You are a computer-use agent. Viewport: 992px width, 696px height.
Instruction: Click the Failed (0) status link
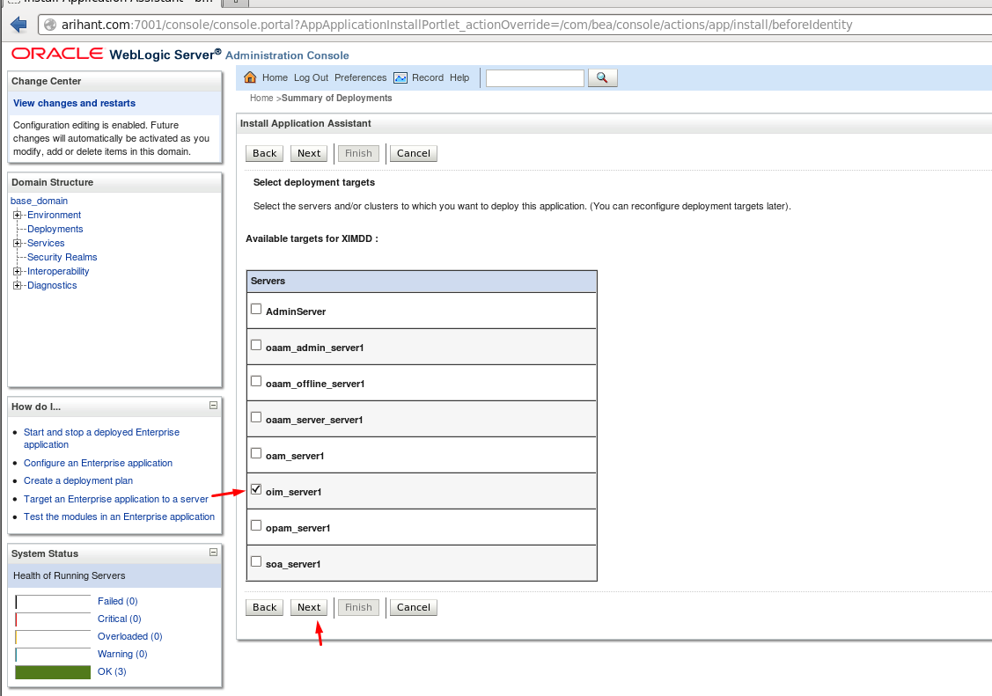click(118, 601)
